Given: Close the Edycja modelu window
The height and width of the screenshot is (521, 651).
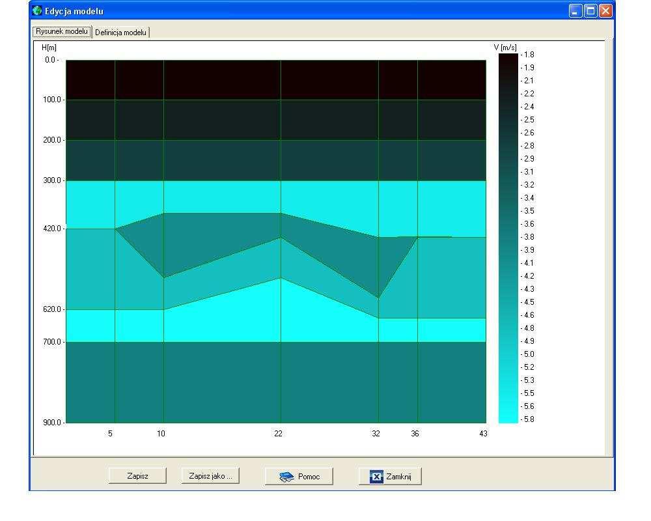Looking at the screenshot, I should click(x=605, y=11).
